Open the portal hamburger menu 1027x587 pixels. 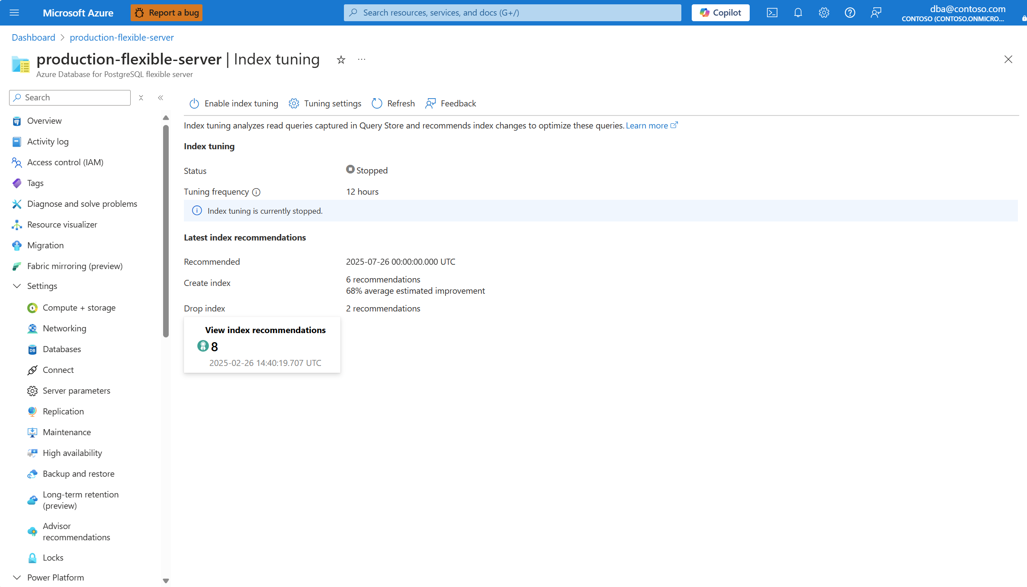pos(14,13)
